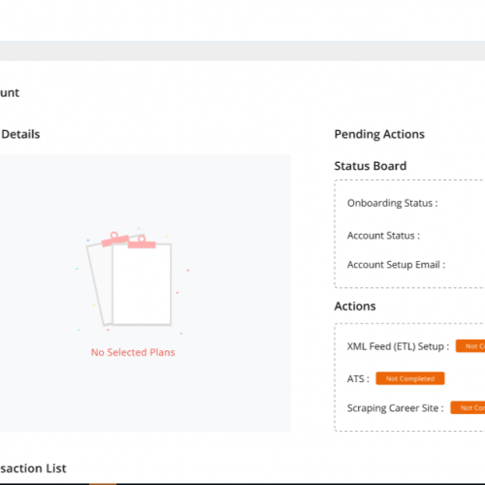Image resolution: width=485 pixels, height=485 pixels.
Task: Click the Status Board heading
Action: pyautogui.click(x=371, y=166)
